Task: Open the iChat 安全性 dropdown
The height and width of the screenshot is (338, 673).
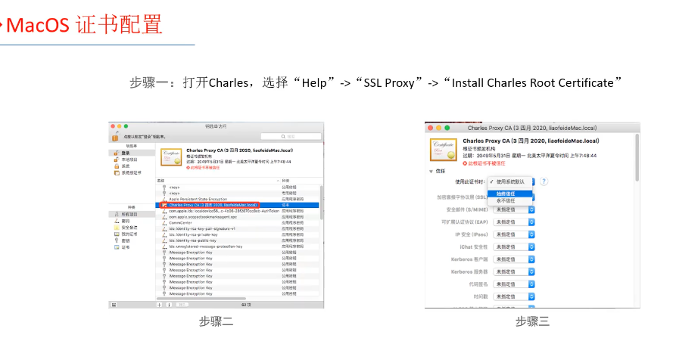Action: (x=514, y=247)
